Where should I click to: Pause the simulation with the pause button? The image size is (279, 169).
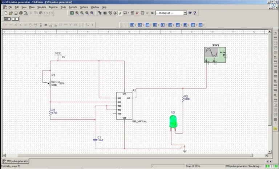[x=15, y=19]
